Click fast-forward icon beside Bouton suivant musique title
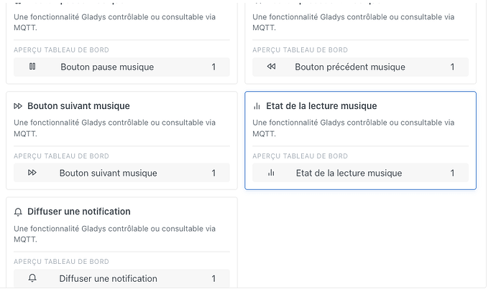 [18, 106]
